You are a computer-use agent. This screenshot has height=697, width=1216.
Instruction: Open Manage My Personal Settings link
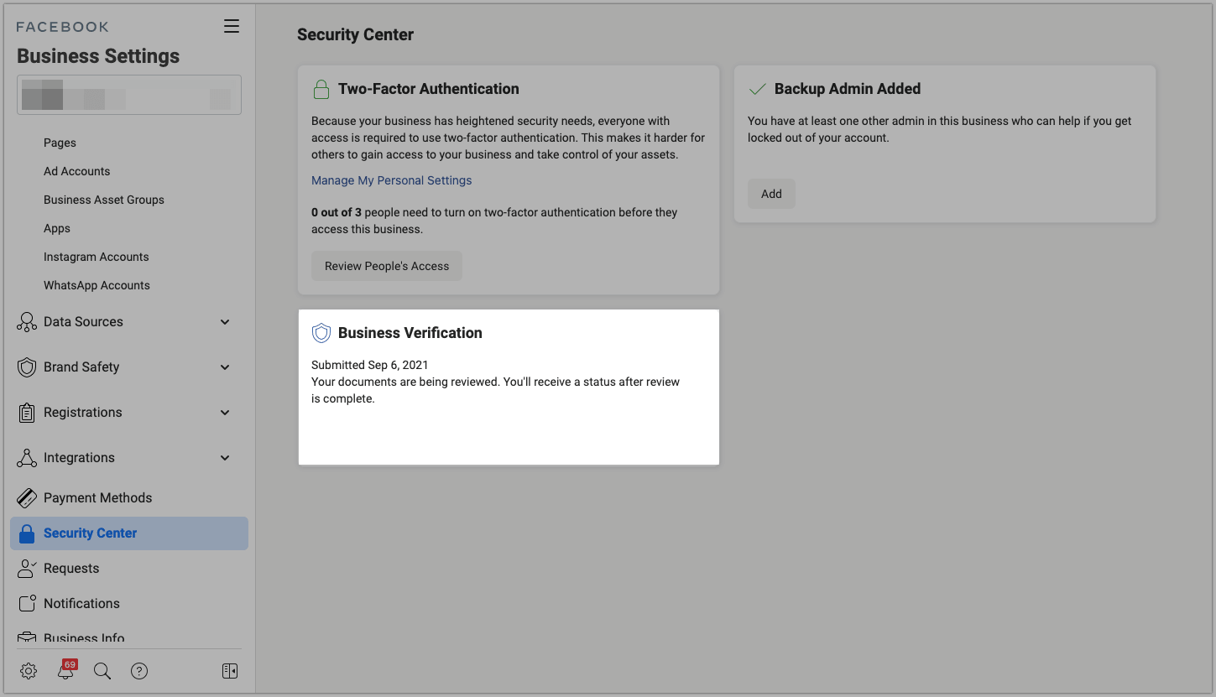(x=391, y=180)
